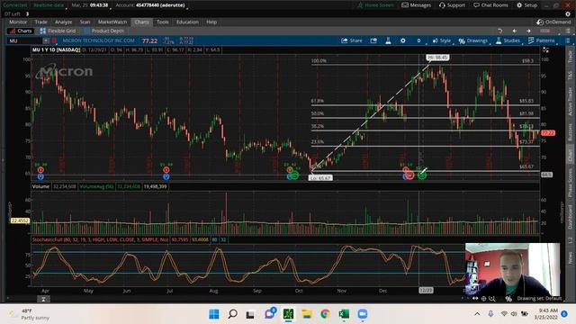The image size is (576, 324).
Task: Open Excel from taskbar
Action: coord(344,314)
